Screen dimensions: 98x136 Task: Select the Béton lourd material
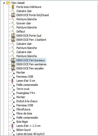(x=23, y=130)
